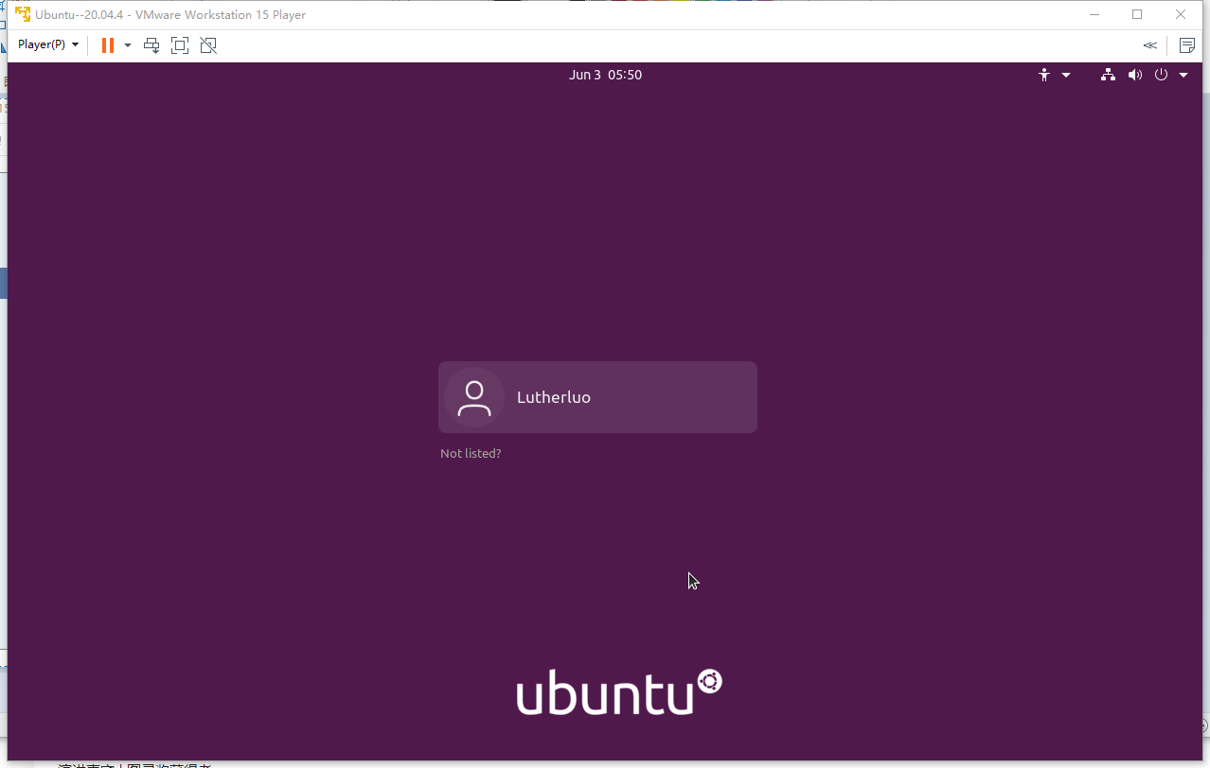Open Ubuntu accessibility menu icon
Image resolution: width=1210 pixels, height=768 pixels.
(1044, 75)
